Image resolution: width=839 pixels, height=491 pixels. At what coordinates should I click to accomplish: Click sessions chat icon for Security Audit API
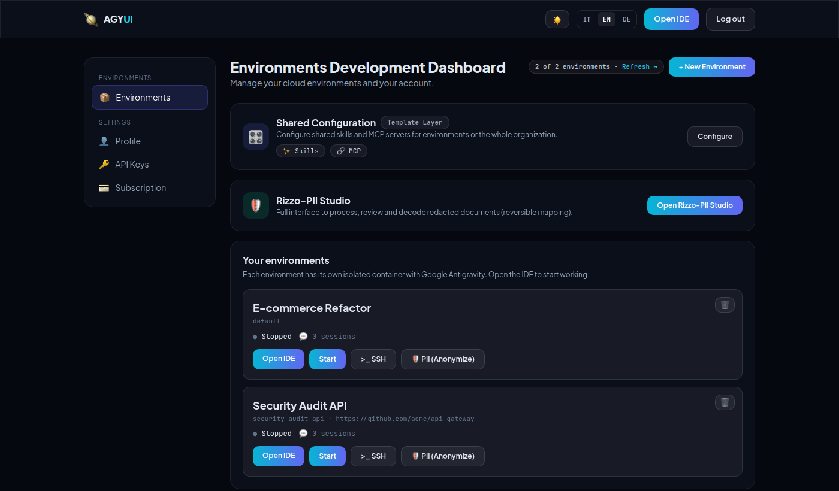[303, 434]
